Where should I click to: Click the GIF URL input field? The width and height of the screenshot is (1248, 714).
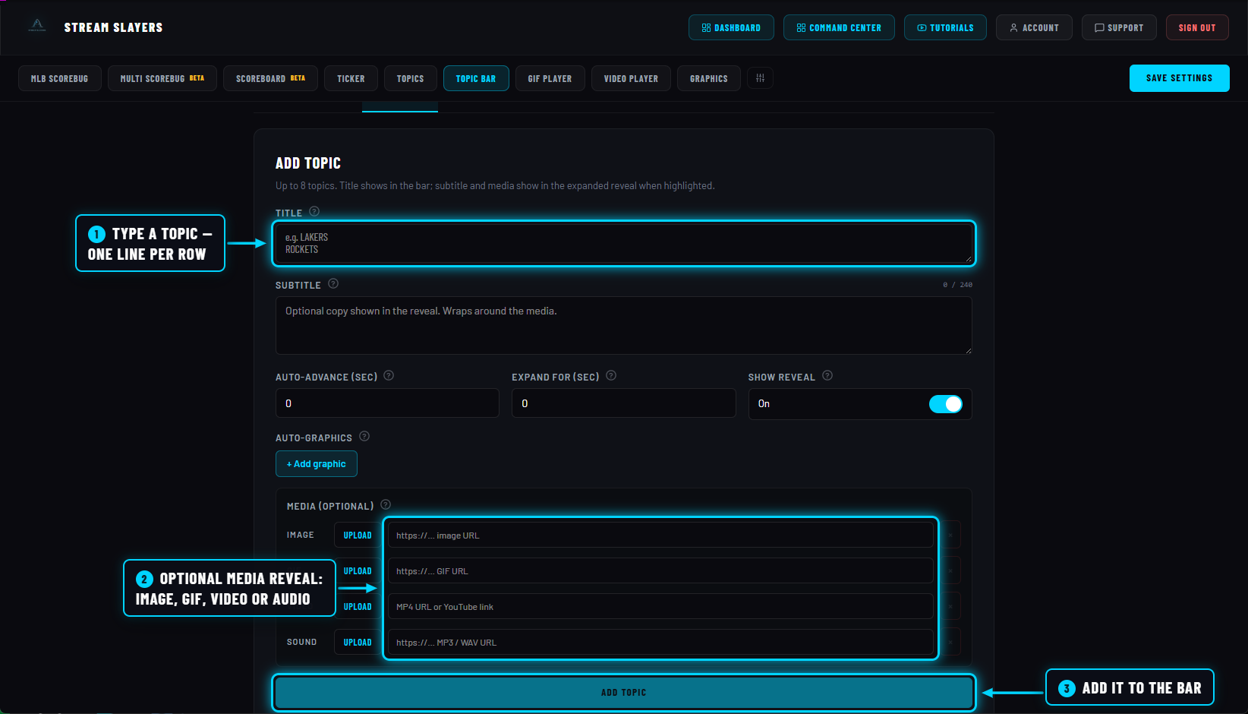(x=660, y=571)
